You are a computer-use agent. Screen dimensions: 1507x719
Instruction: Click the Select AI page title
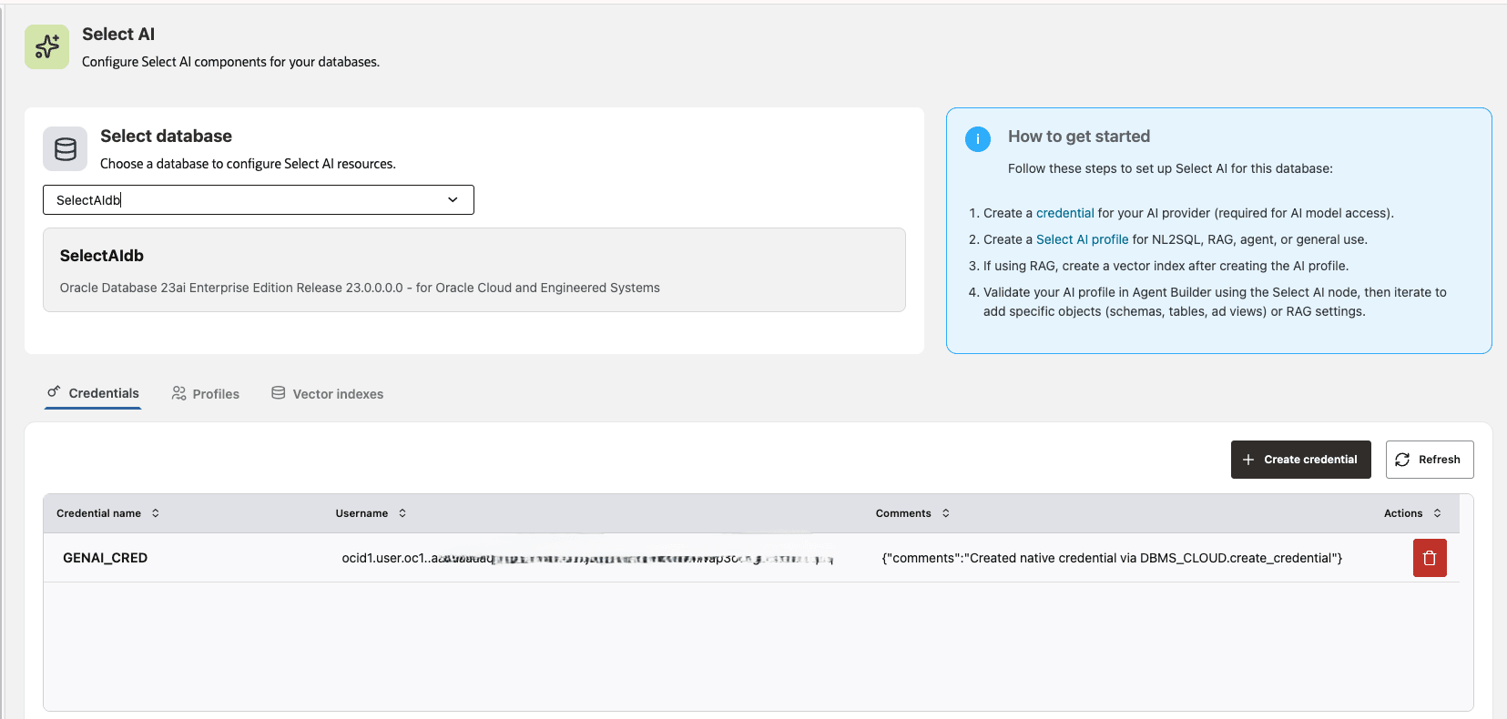(118, 34)
